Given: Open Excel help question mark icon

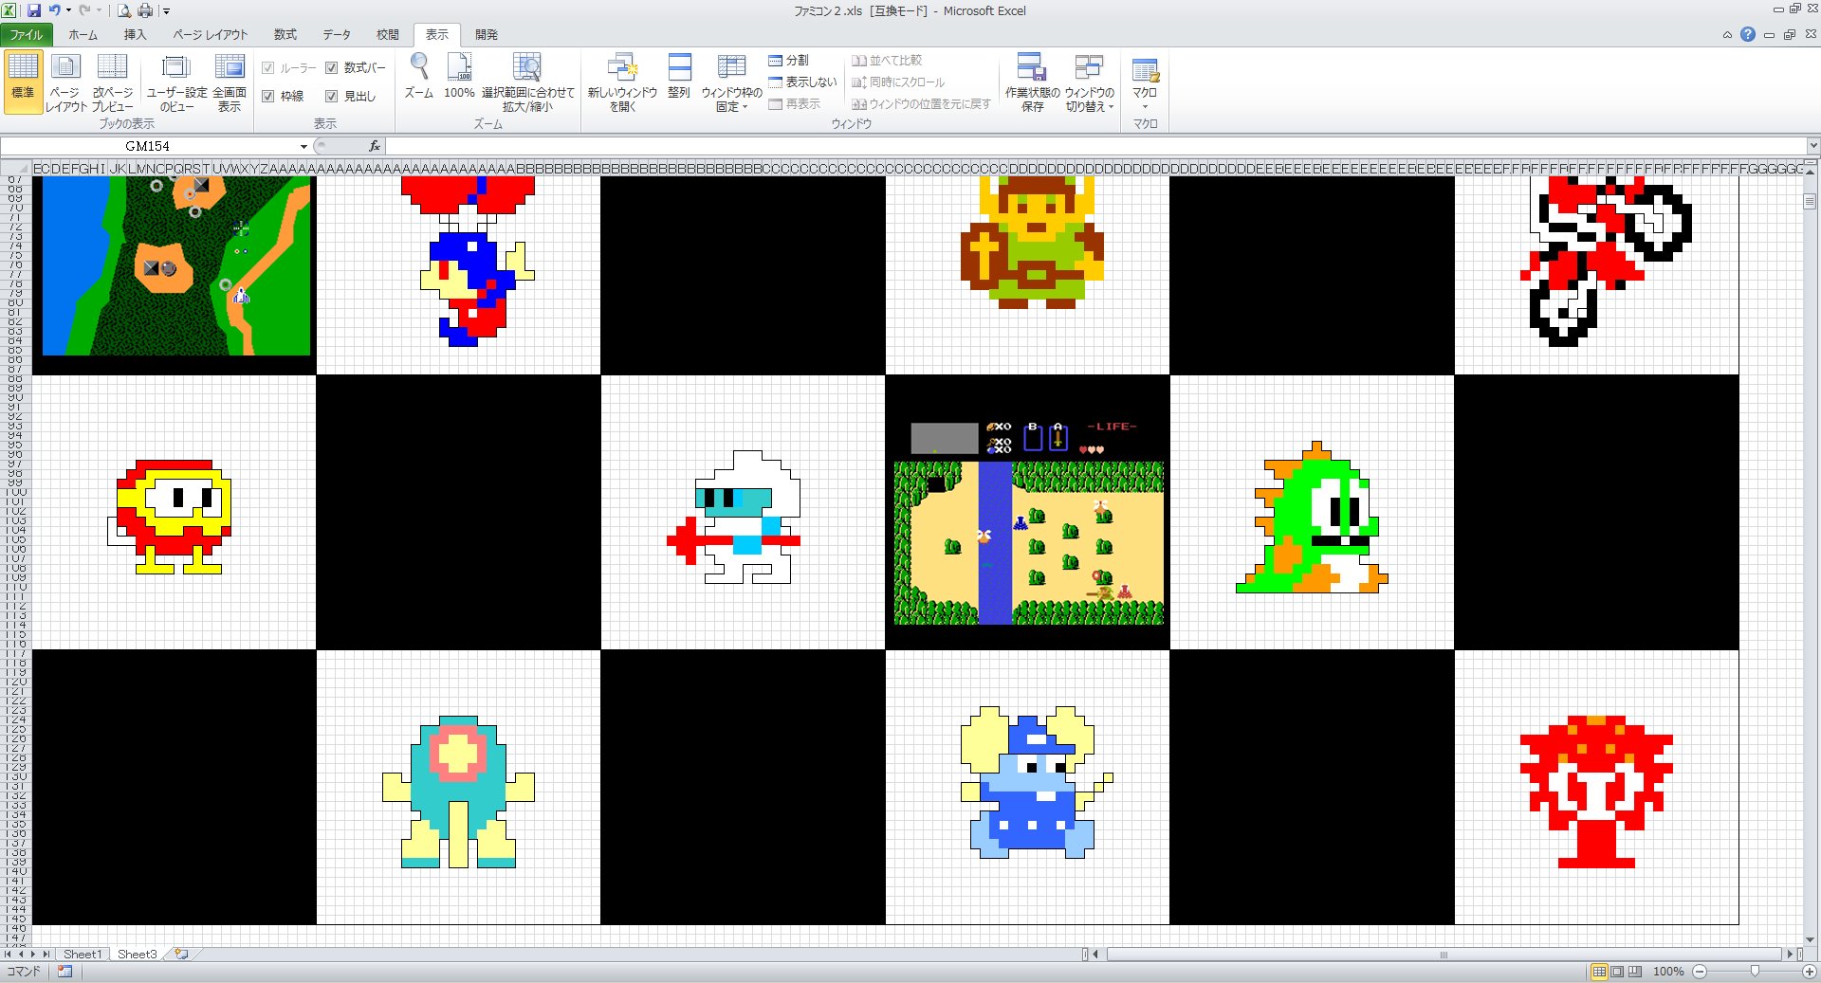Looking at the screenshot, I should 1748,34.
